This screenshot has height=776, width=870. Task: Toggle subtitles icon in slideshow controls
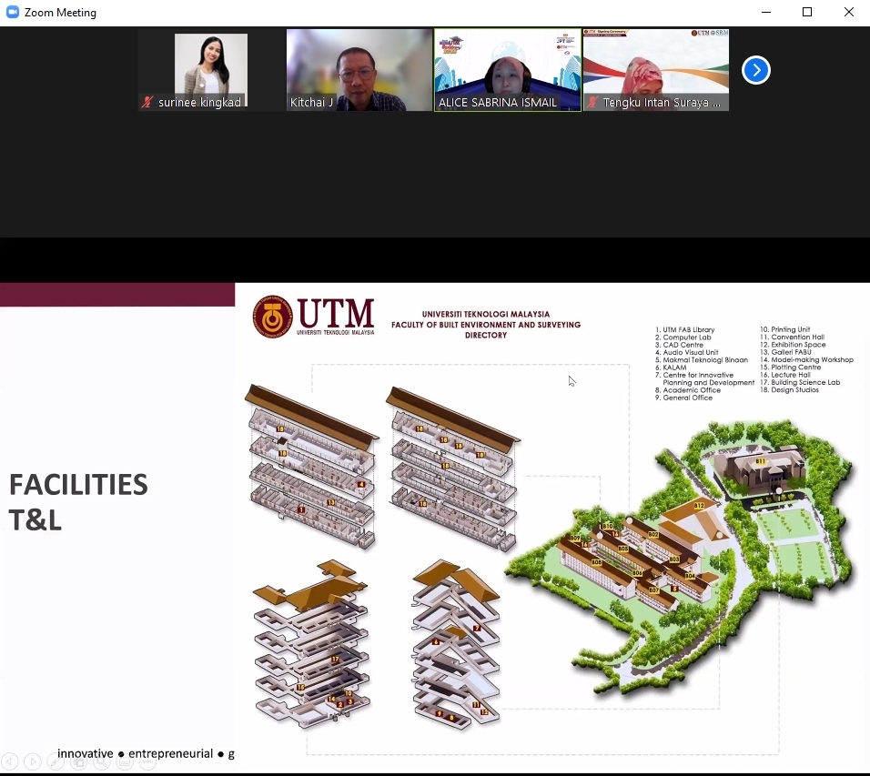point(125,761)
